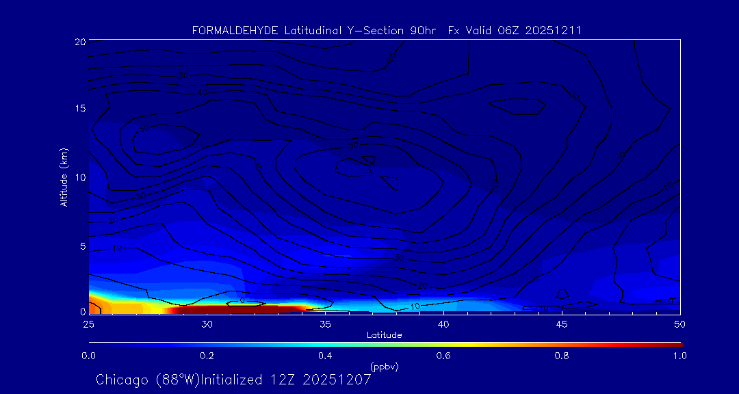
Task: Click latitude tick label 50
Action: (x=680, y=324)
